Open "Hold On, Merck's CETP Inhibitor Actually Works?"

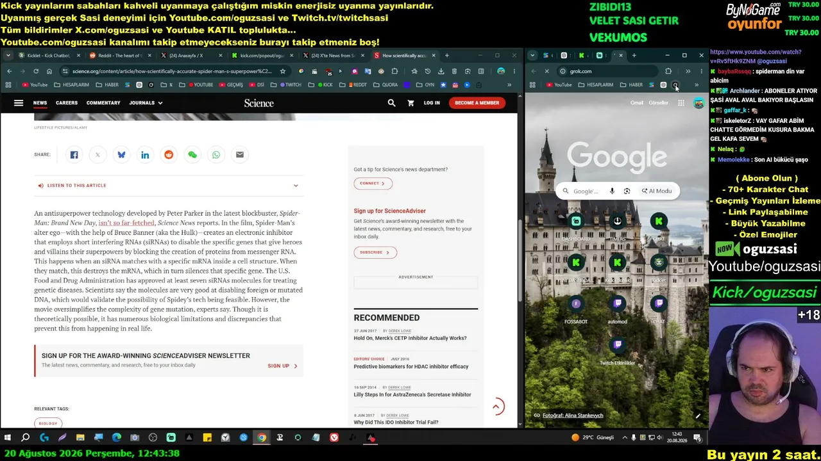410,338
